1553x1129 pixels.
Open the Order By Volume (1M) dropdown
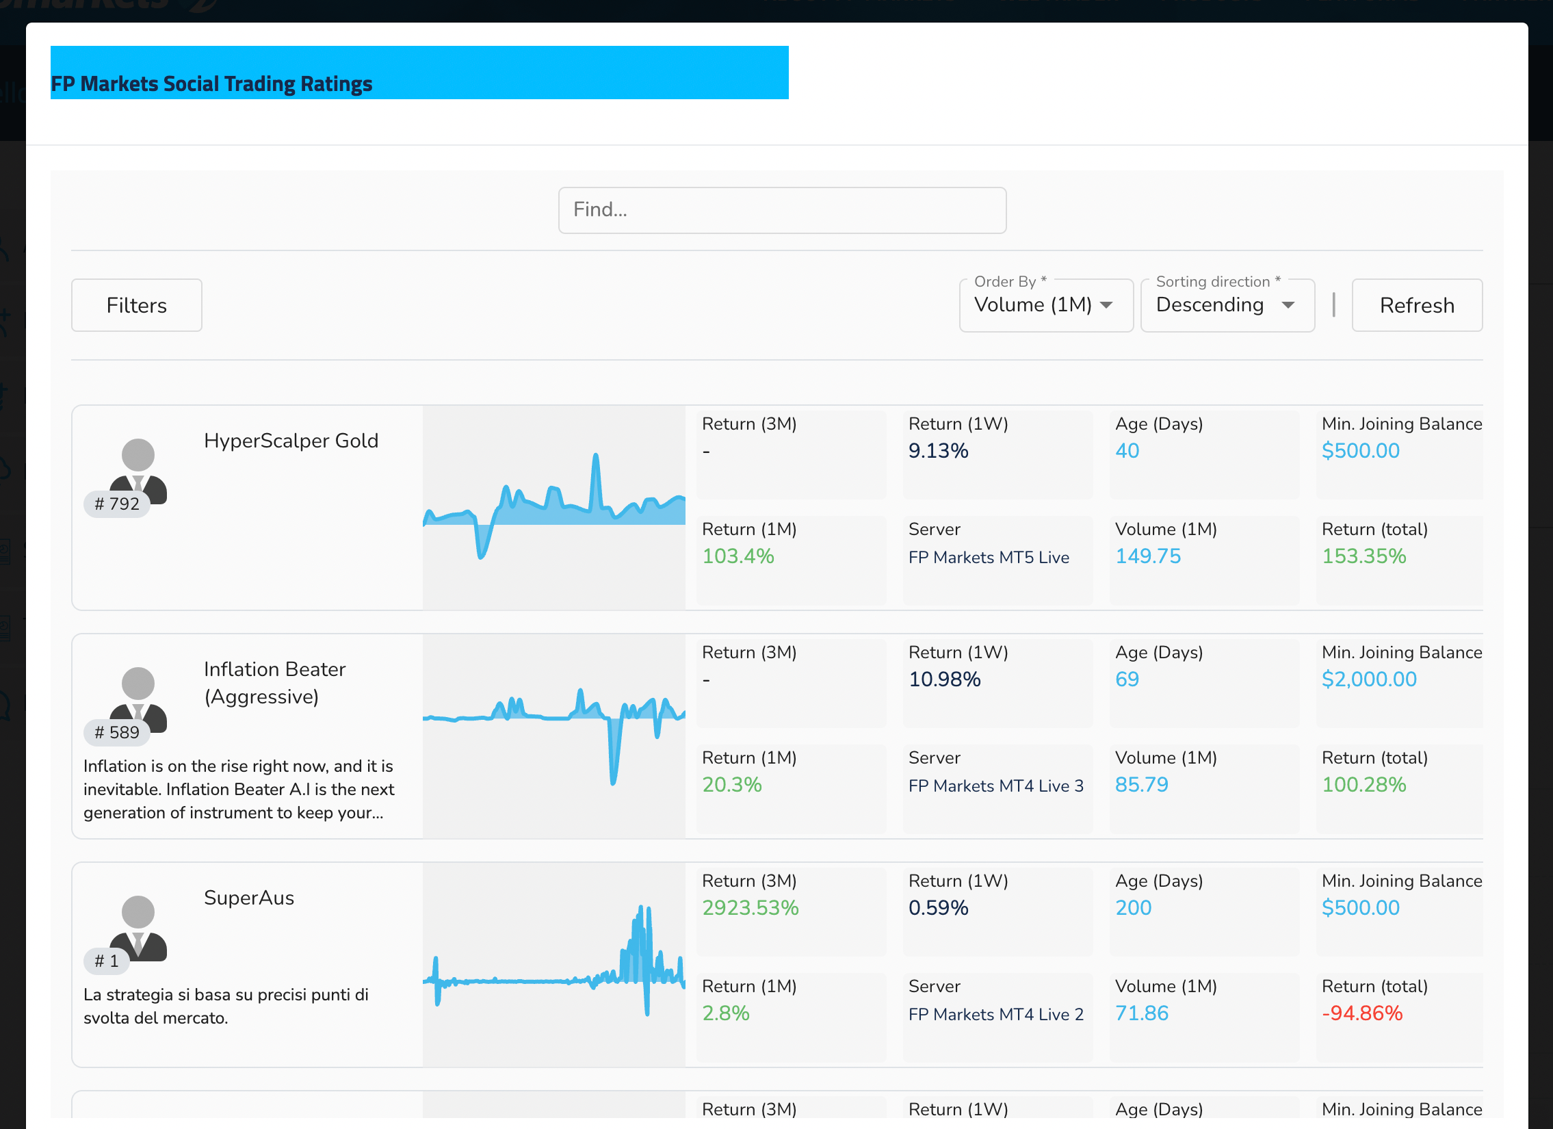point(1045,305)
